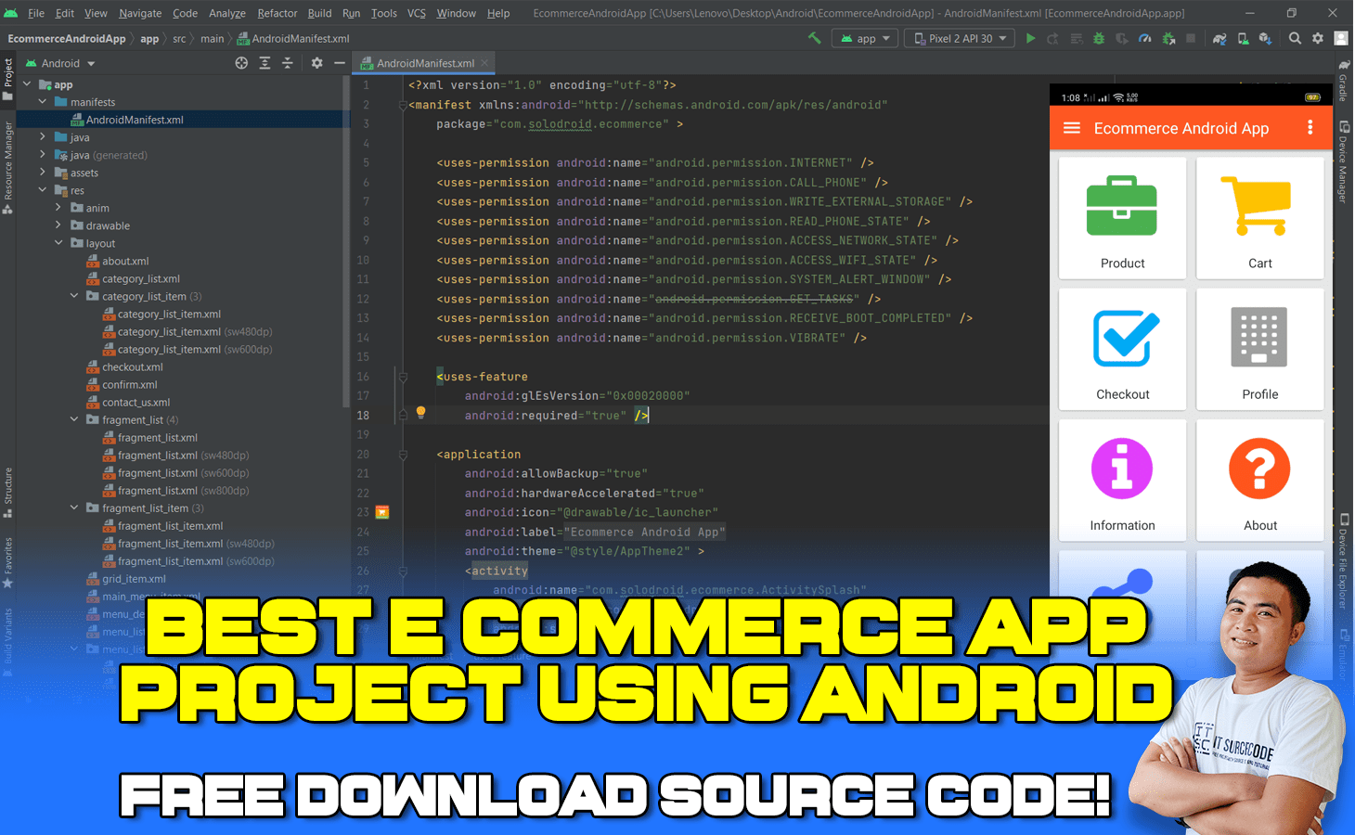
Task: Toggle the Resource Manager sidebar tab
Action: (7, 167)
